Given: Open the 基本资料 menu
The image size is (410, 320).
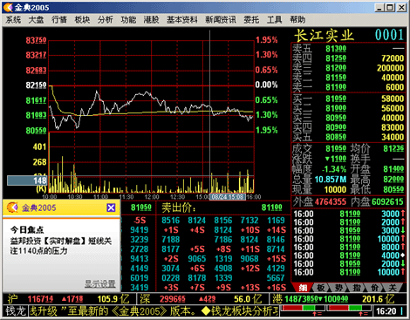Looking at the screenshot, I should click(x=182, y=20).
